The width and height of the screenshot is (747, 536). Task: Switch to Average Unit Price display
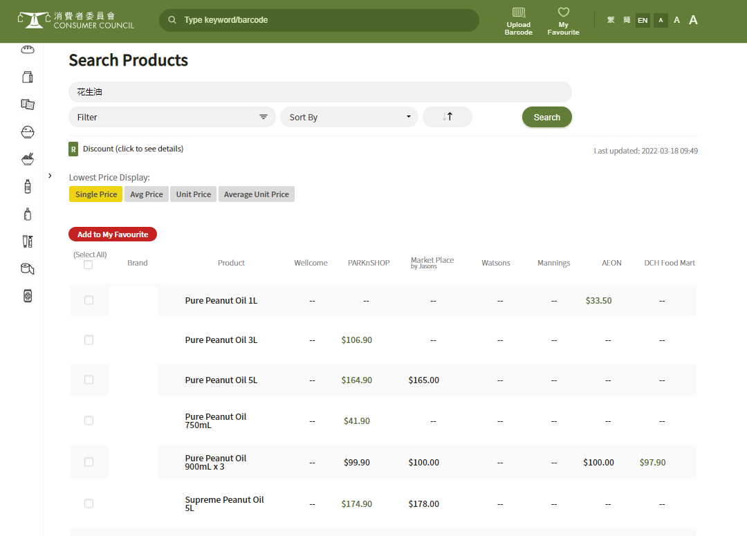tap(257, 194)
